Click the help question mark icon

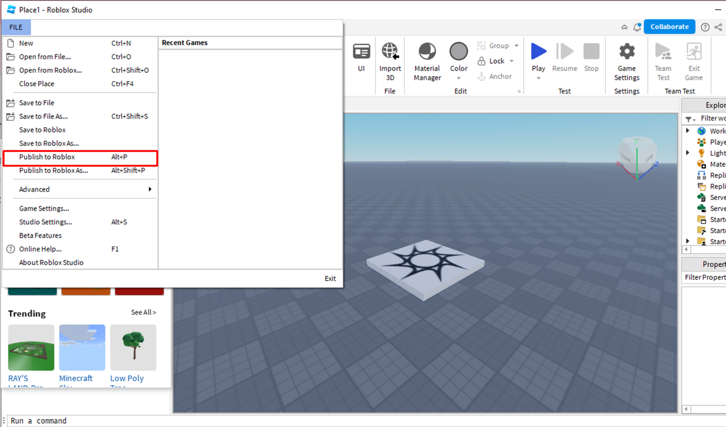coord(705,27)
